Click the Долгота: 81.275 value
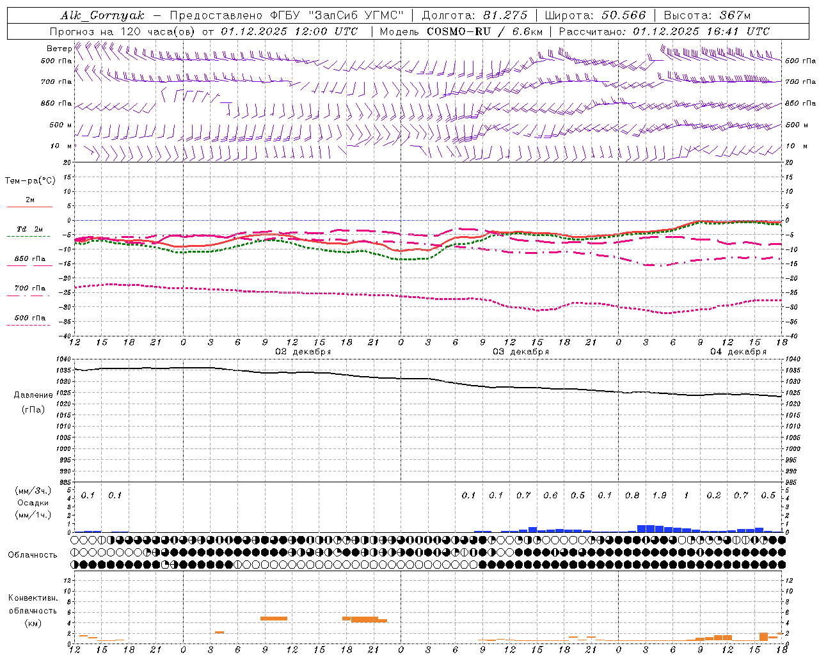Screen dimensions: 819x655 [x=475, y=15]
